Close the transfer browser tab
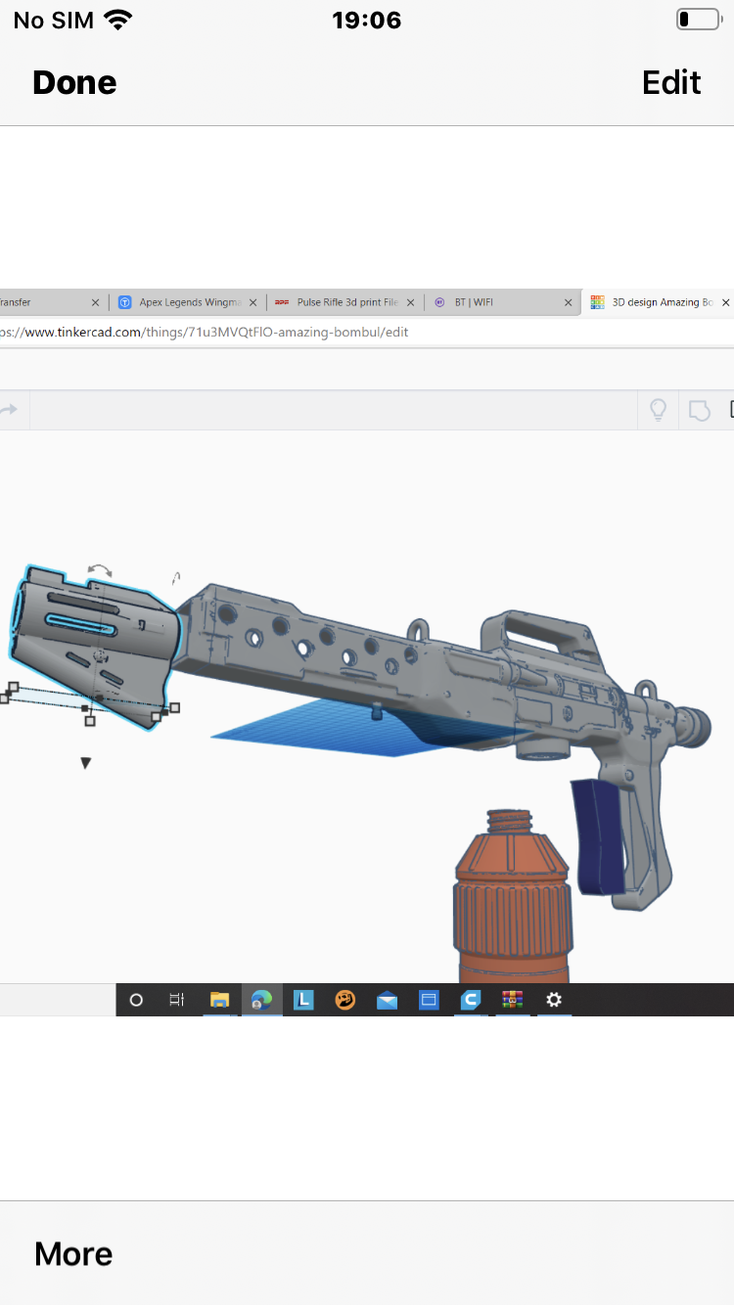Image resolution: width=734 pixels, height=1305 pixels. coord(95,303)
